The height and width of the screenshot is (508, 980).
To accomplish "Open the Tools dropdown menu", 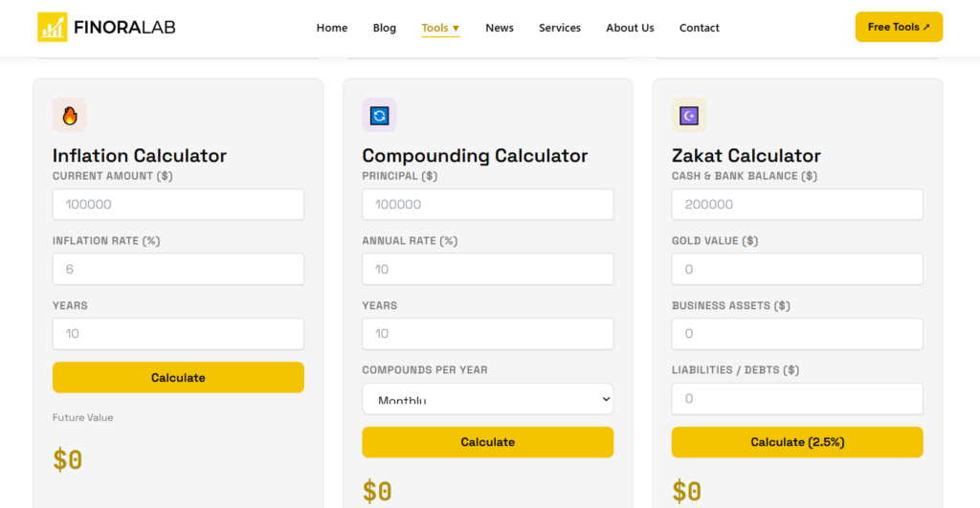I will point(440,28).
